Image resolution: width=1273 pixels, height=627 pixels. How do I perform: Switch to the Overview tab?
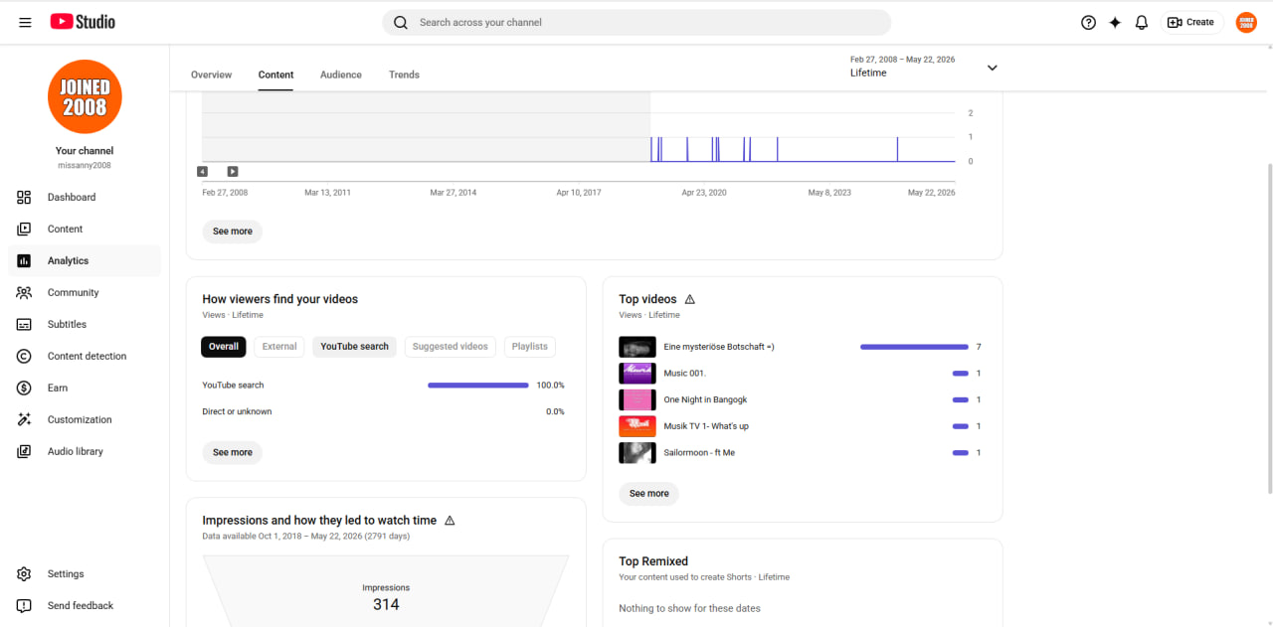point(211,75)
